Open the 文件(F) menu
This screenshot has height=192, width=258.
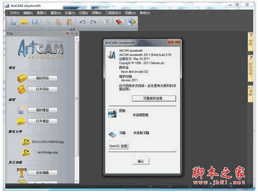[15, 13]
